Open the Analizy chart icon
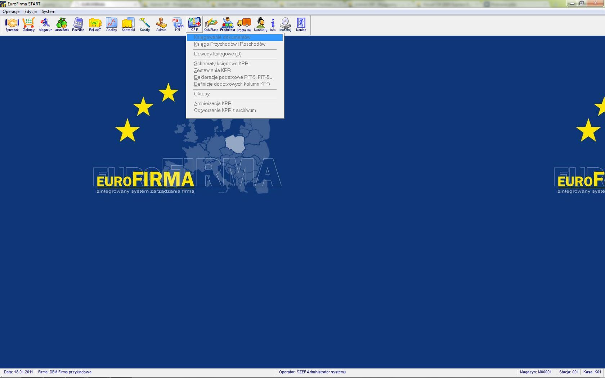605x378 pixels. 111,24
